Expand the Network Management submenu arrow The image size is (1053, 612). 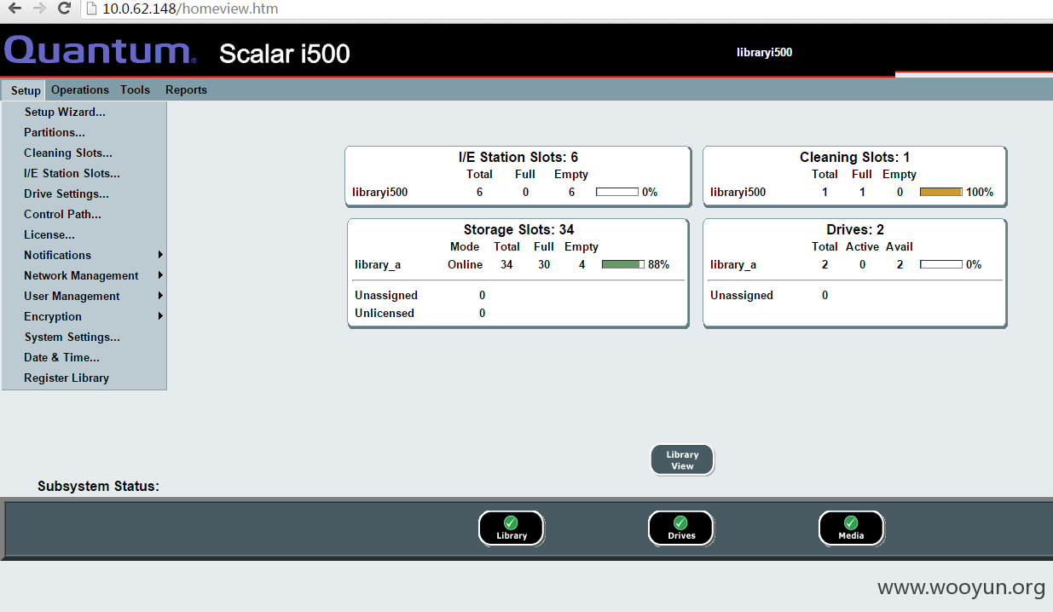(x=160, y=275)
